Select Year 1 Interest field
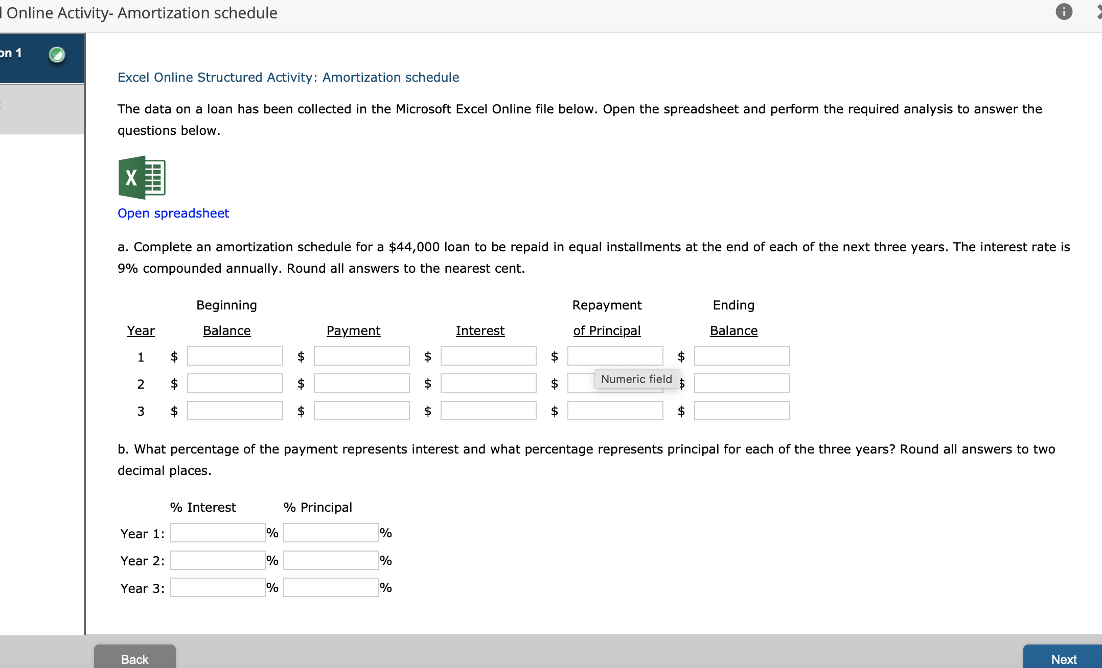 [x=489, y=356]
